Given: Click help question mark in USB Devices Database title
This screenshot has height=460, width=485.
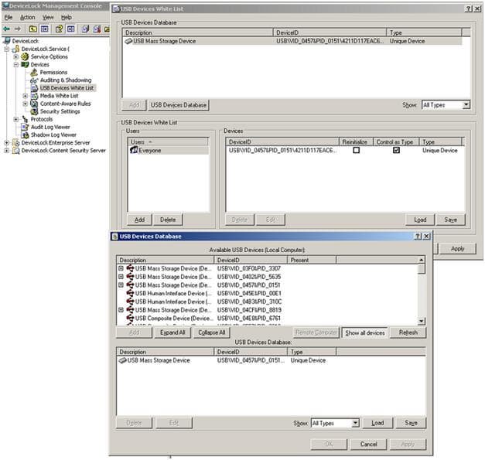Looking at the screenshot, I should 418,236.
